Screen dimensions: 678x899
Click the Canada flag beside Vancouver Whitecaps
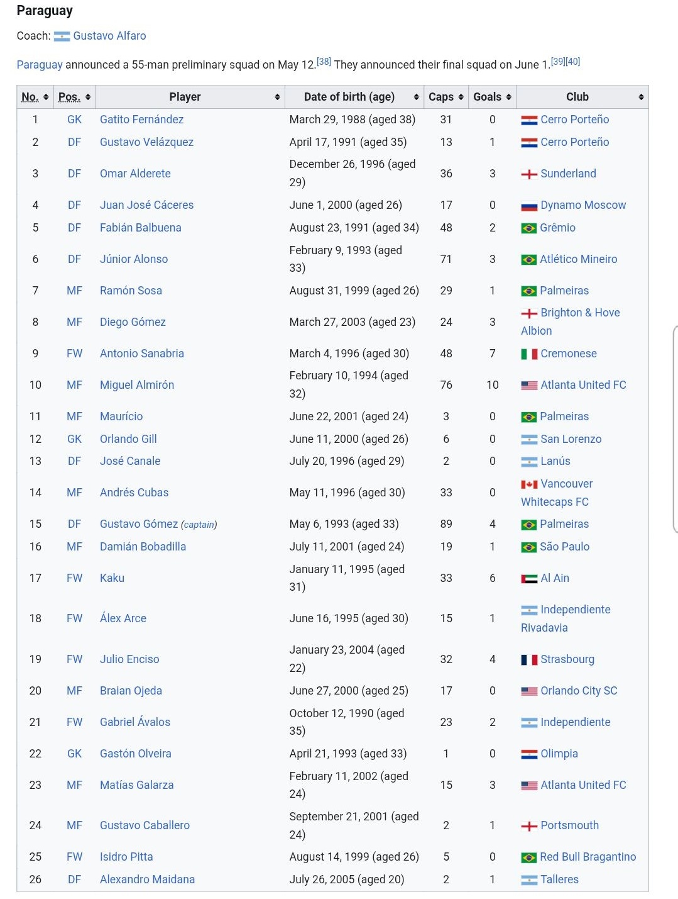529,484
